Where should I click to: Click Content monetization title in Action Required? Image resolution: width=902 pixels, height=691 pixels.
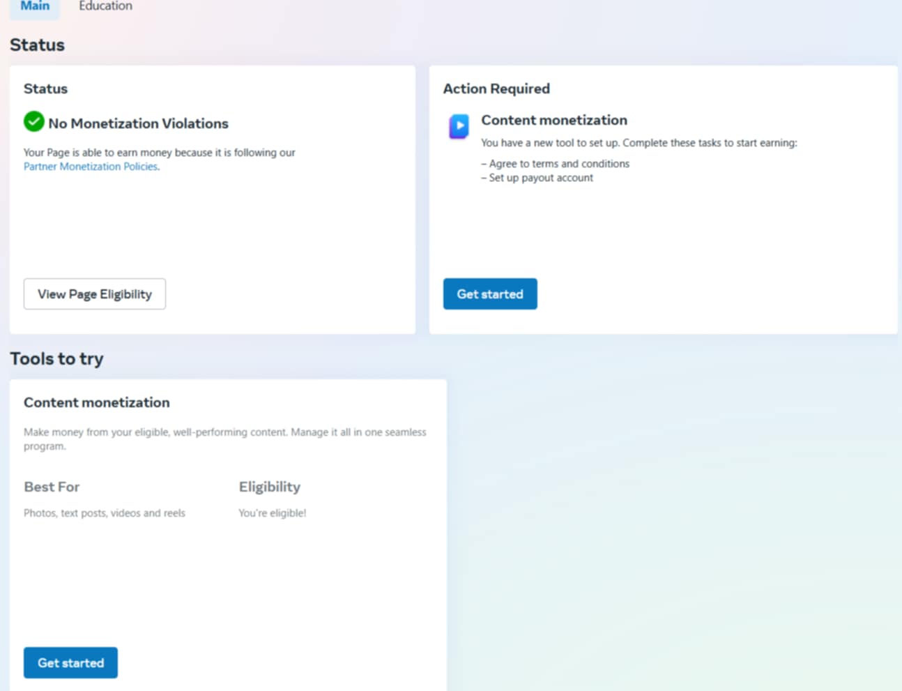[553, 120]
